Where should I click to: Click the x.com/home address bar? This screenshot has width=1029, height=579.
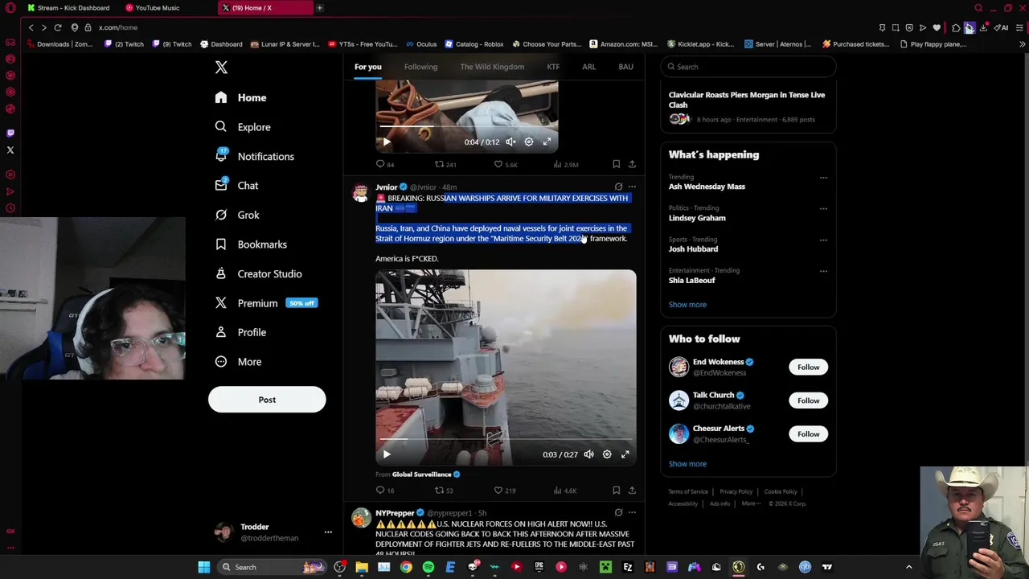118,27
